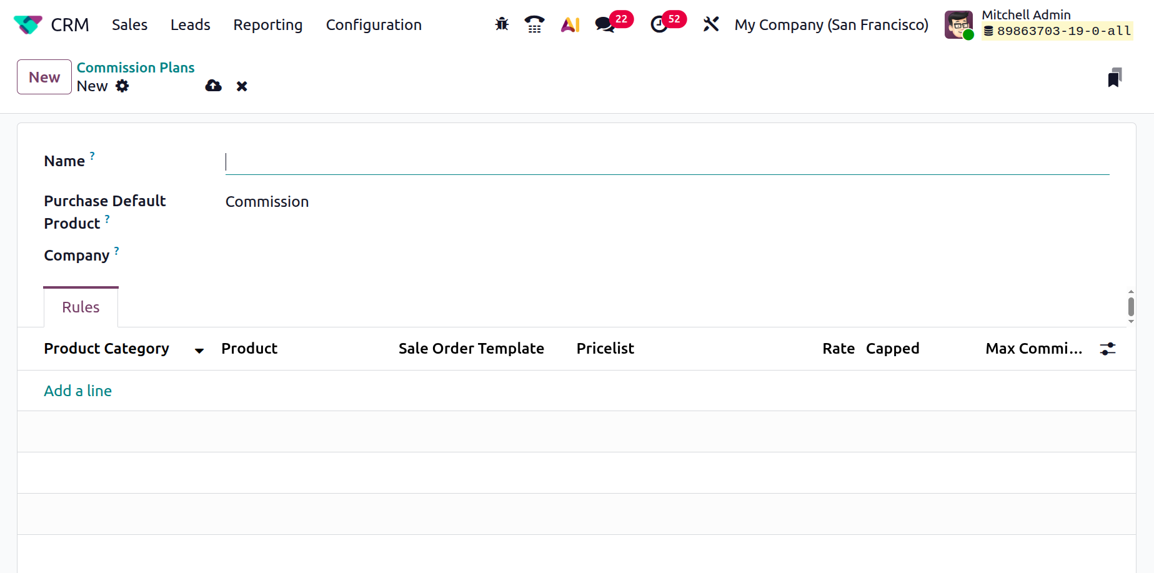Open the discuss messages icon
The height and width of the screenshot is (573, 1154).
(x=605, y=24)
